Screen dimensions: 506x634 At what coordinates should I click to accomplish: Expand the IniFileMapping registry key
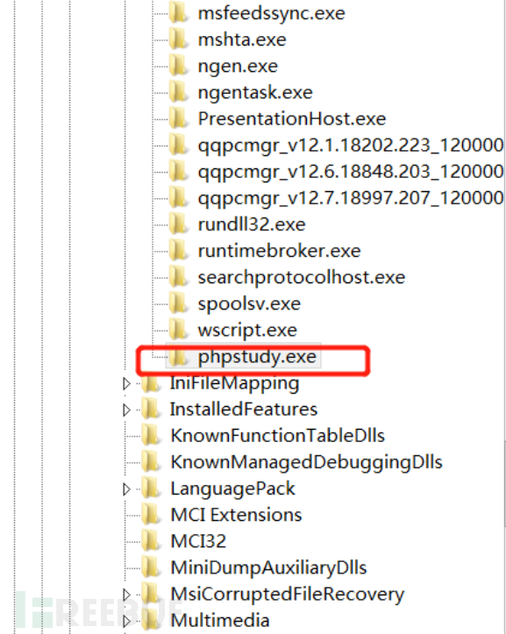click(126, 383)
